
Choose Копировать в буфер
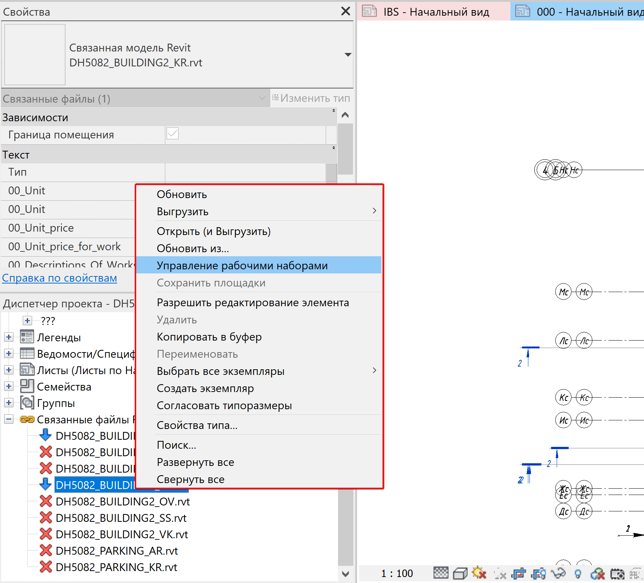[259, 337]
